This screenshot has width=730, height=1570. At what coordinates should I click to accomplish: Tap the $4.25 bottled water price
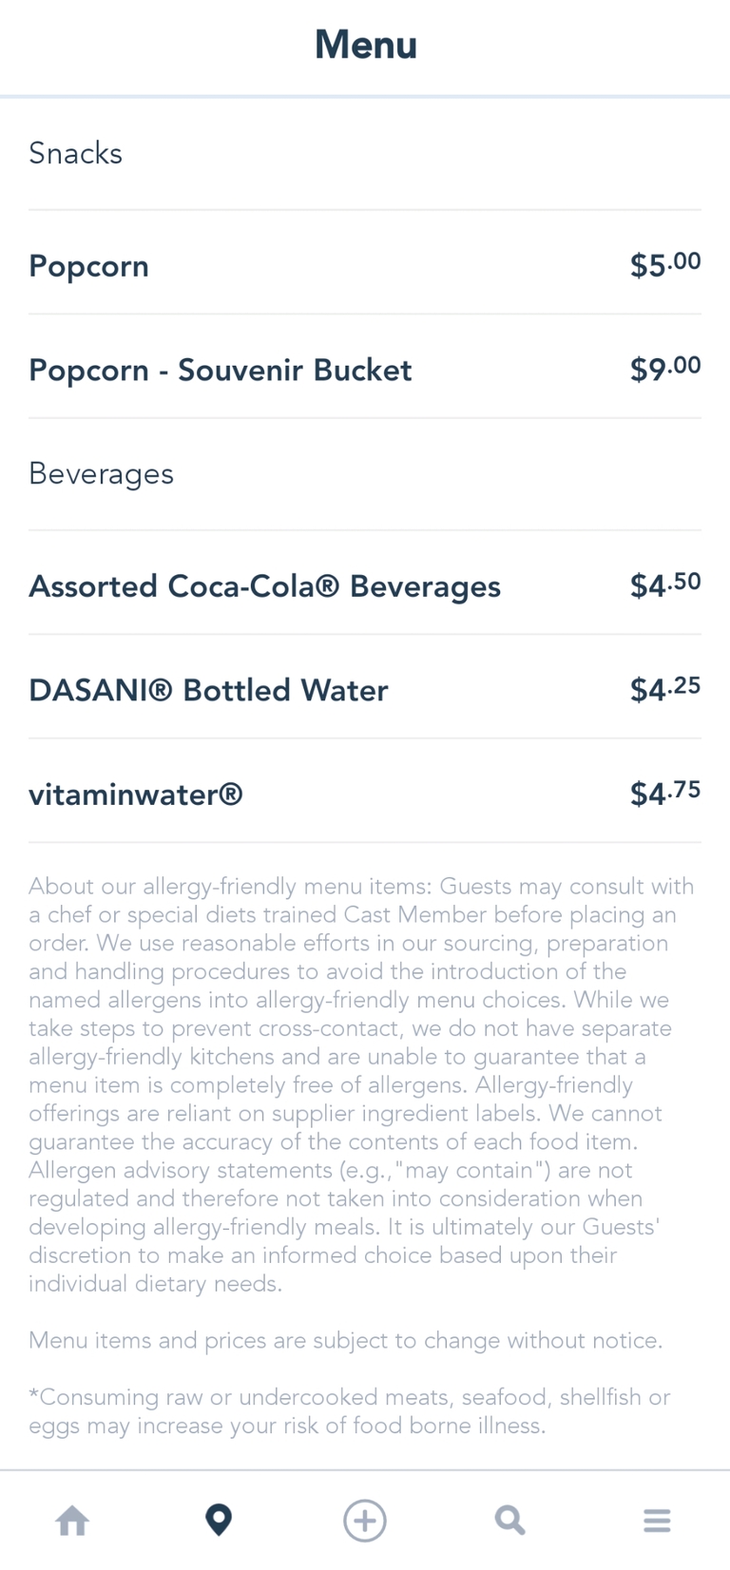click(664, 689)
